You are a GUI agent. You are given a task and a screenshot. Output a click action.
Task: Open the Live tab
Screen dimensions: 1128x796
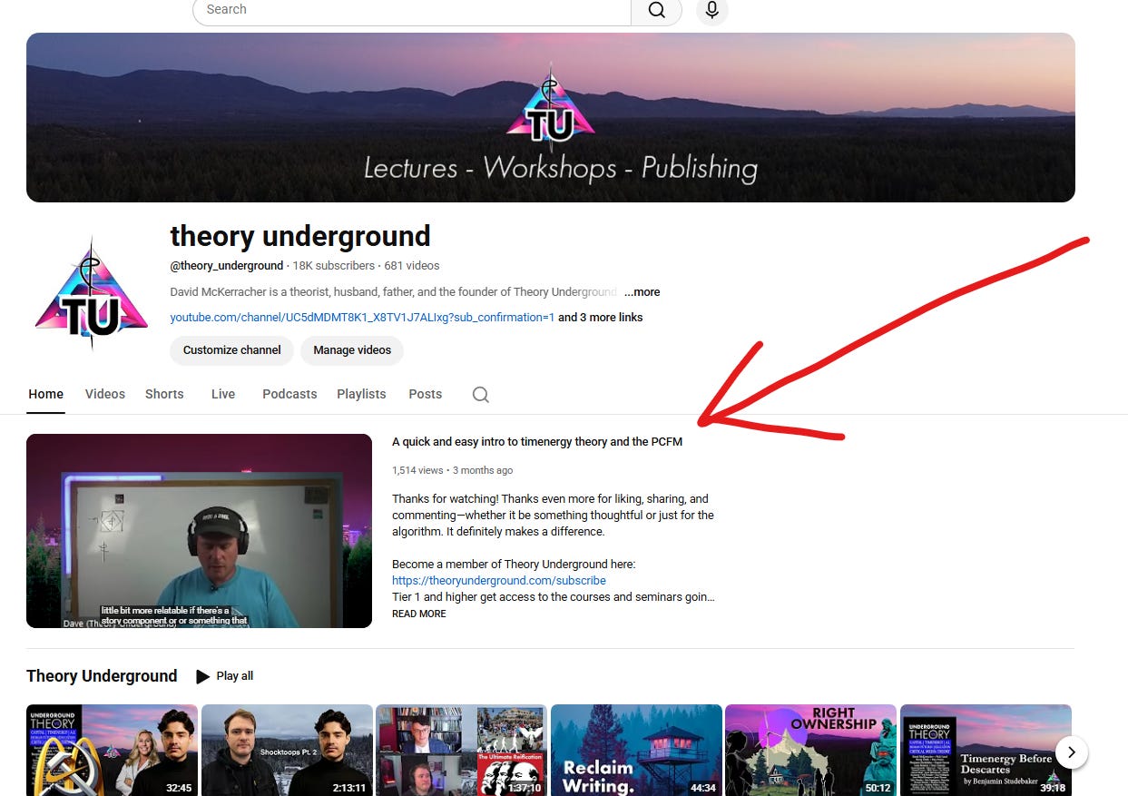(x=223, y=394)
